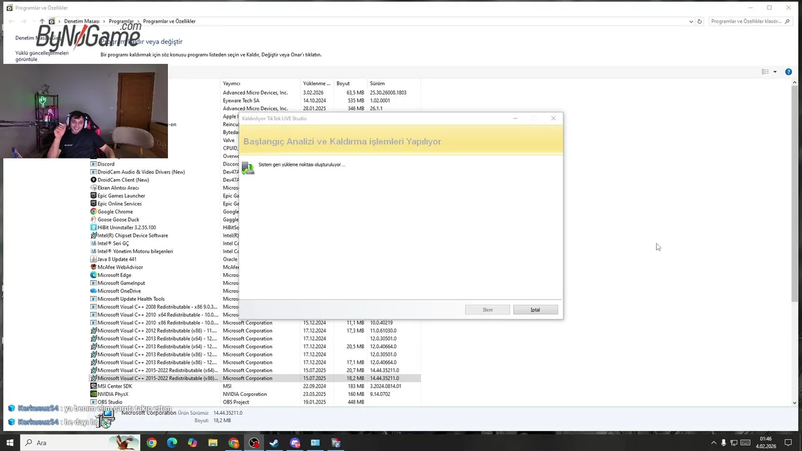Viewport: 802px width, 451px height.
Task: Sort by the Yayımcı column header
Action: coord(261,83)
